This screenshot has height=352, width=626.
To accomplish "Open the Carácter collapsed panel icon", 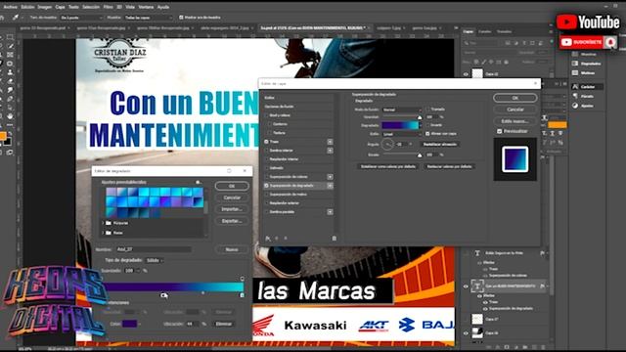I will tap(575, 87).
